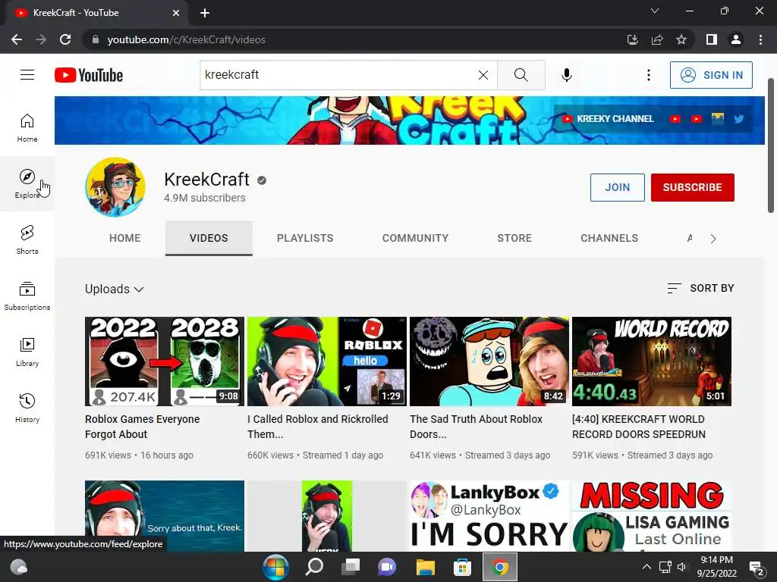Viewport: 777px width, 582px height.
Task: Click the '4.9M subscribers' text
Action: click(x=205, y=198)
